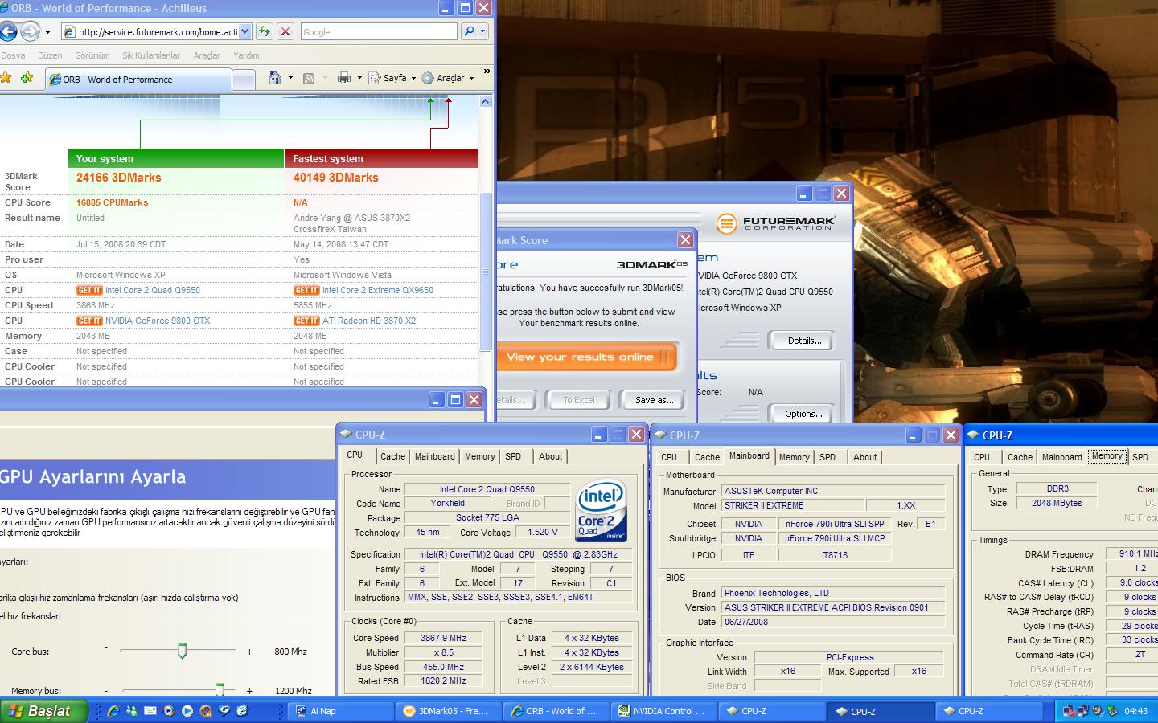Screen dimensions: 1158x723
Task: Click the Google search box
Action: [378, 32]
